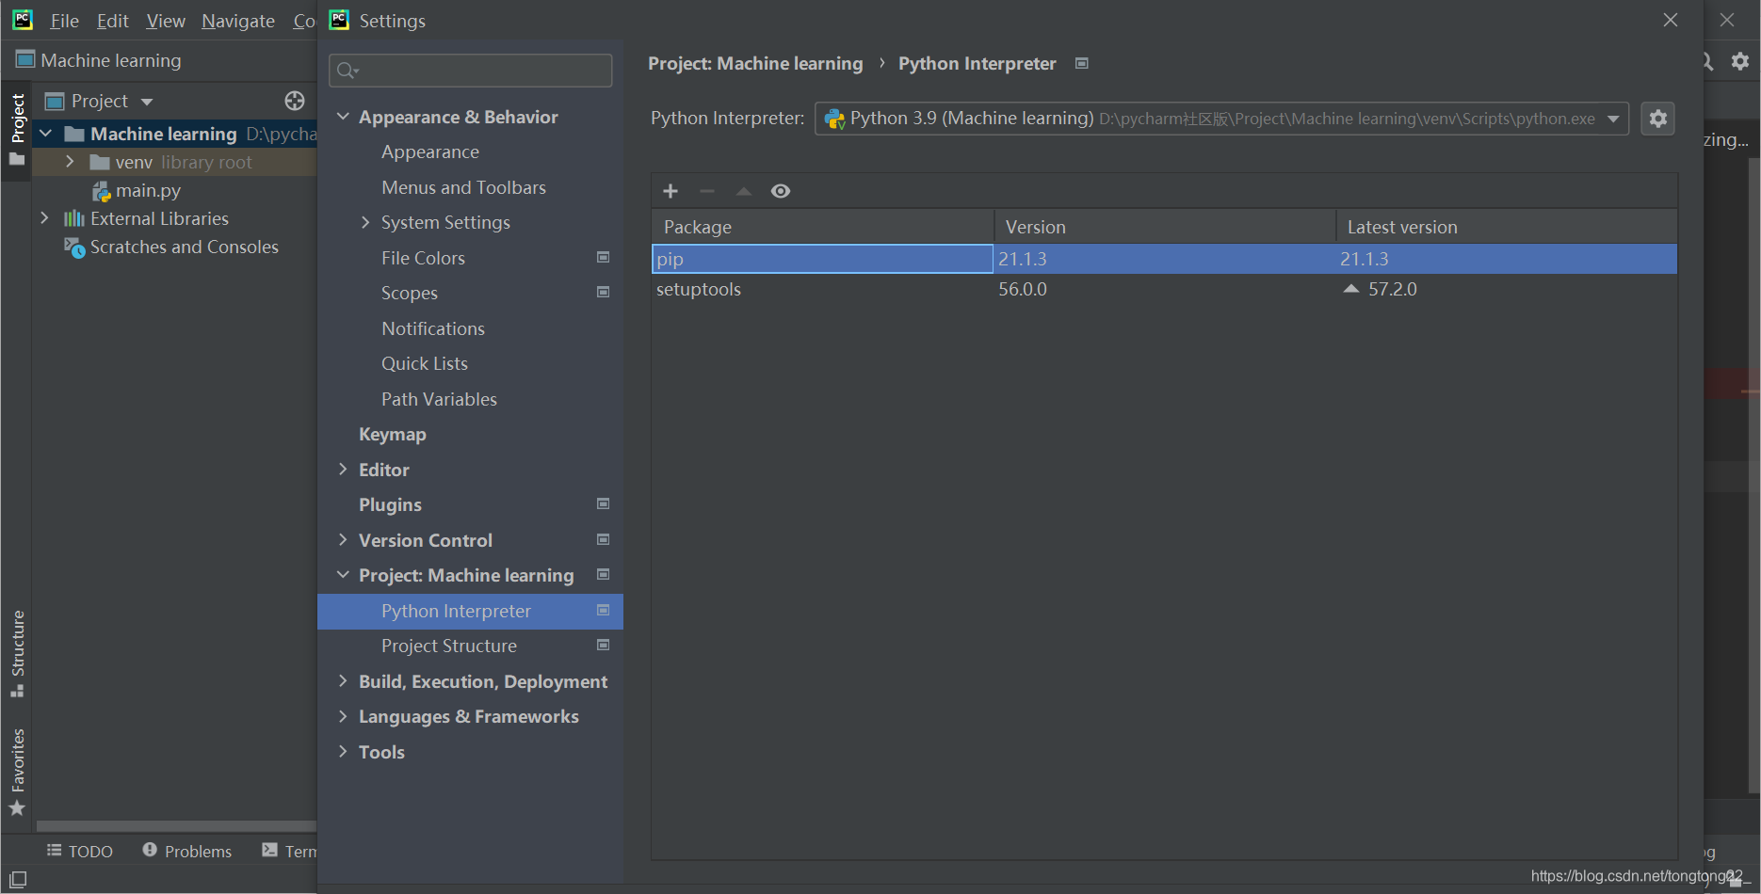Image resolution: width=1761 pixels, height=894 pixels.
Task: Click project-level icon beside Python Interpreter item
Action: coord(604,610)
